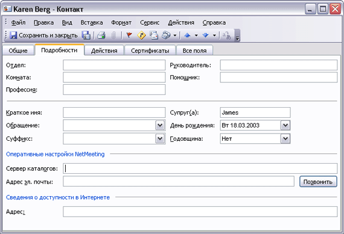
Task: Click the Руководитель input field
Action: click(x=279, y=65)
